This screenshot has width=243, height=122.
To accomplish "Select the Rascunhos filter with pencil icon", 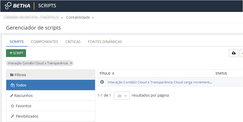I will pos(23,96).
